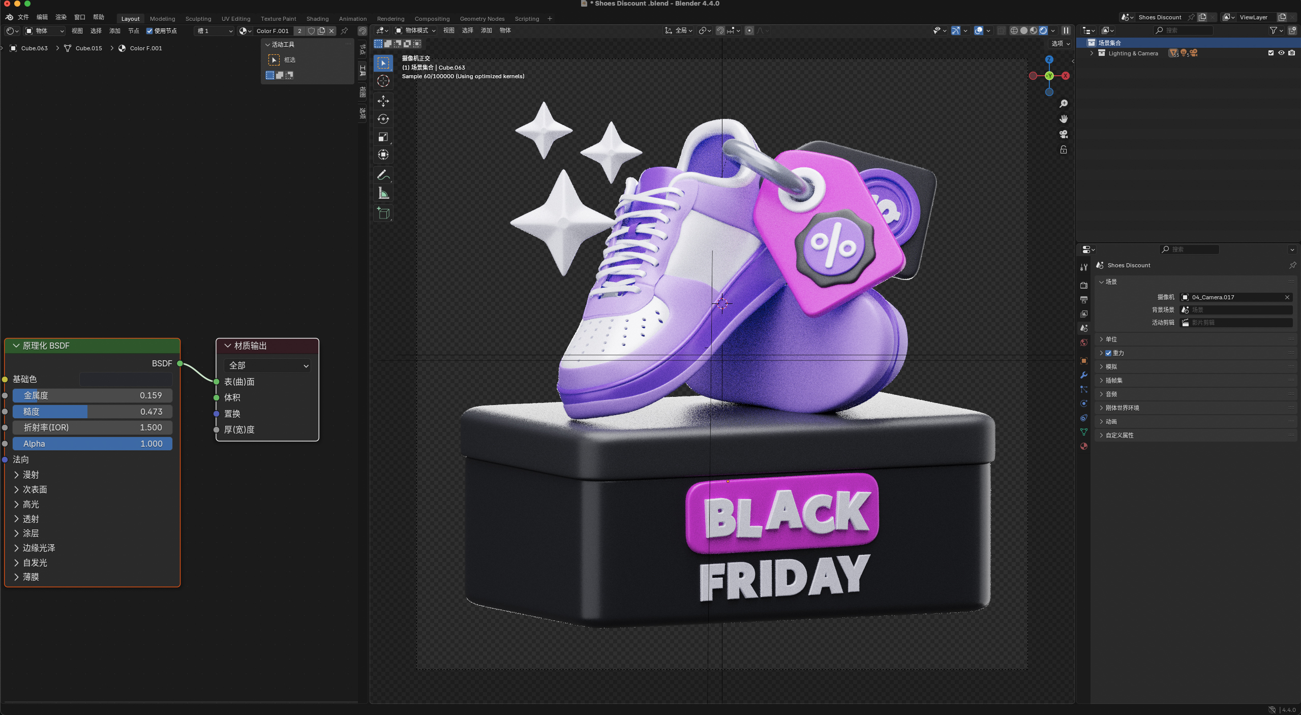Adjust the Roughness slider in BSDF node
The image size is (1301, 715).
93,412
